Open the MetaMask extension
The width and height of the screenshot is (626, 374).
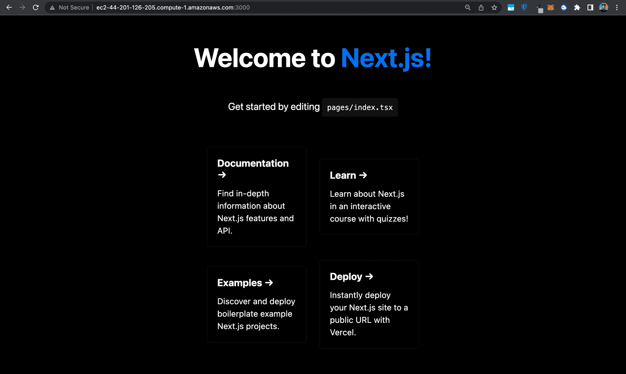551,7
